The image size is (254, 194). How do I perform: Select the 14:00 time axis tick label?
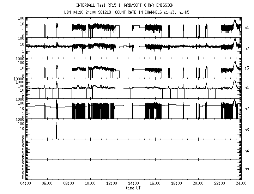(x=133, y=184)
